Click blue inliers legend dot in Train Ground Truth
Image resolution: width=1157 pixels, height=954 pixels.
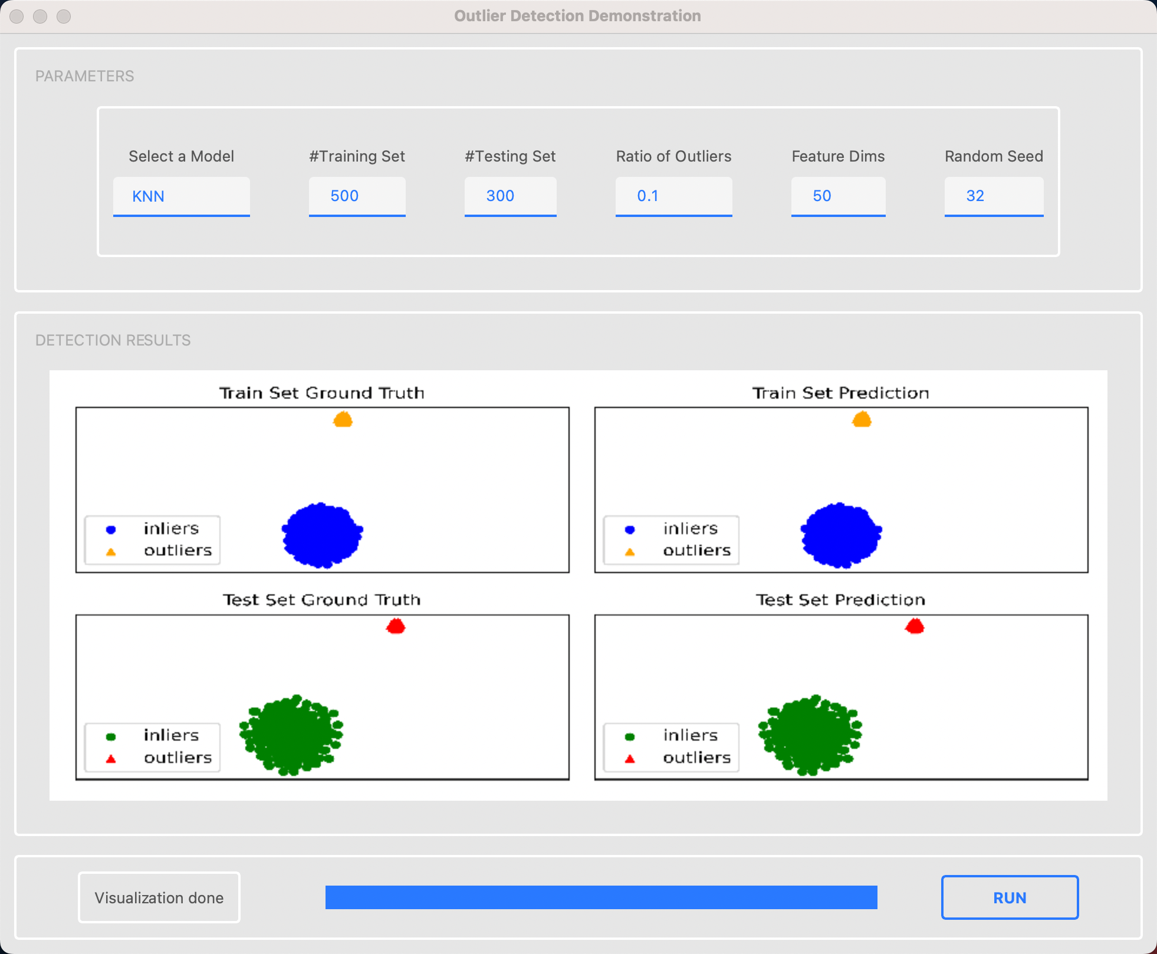click(111, 529)
